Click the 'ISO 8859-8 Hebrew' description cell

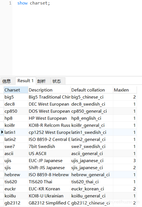tap(49, 175)
